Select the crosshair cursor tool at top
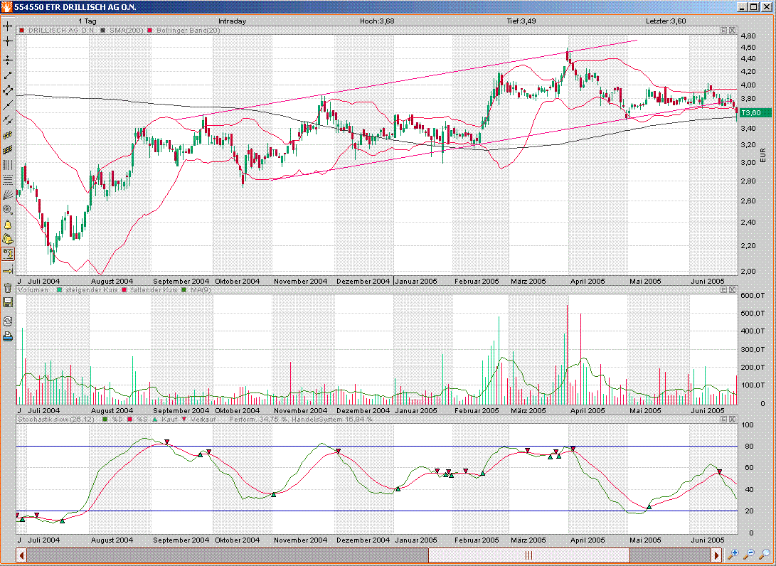The height and width of the screenshot is (566, 776). coord(8,26)
